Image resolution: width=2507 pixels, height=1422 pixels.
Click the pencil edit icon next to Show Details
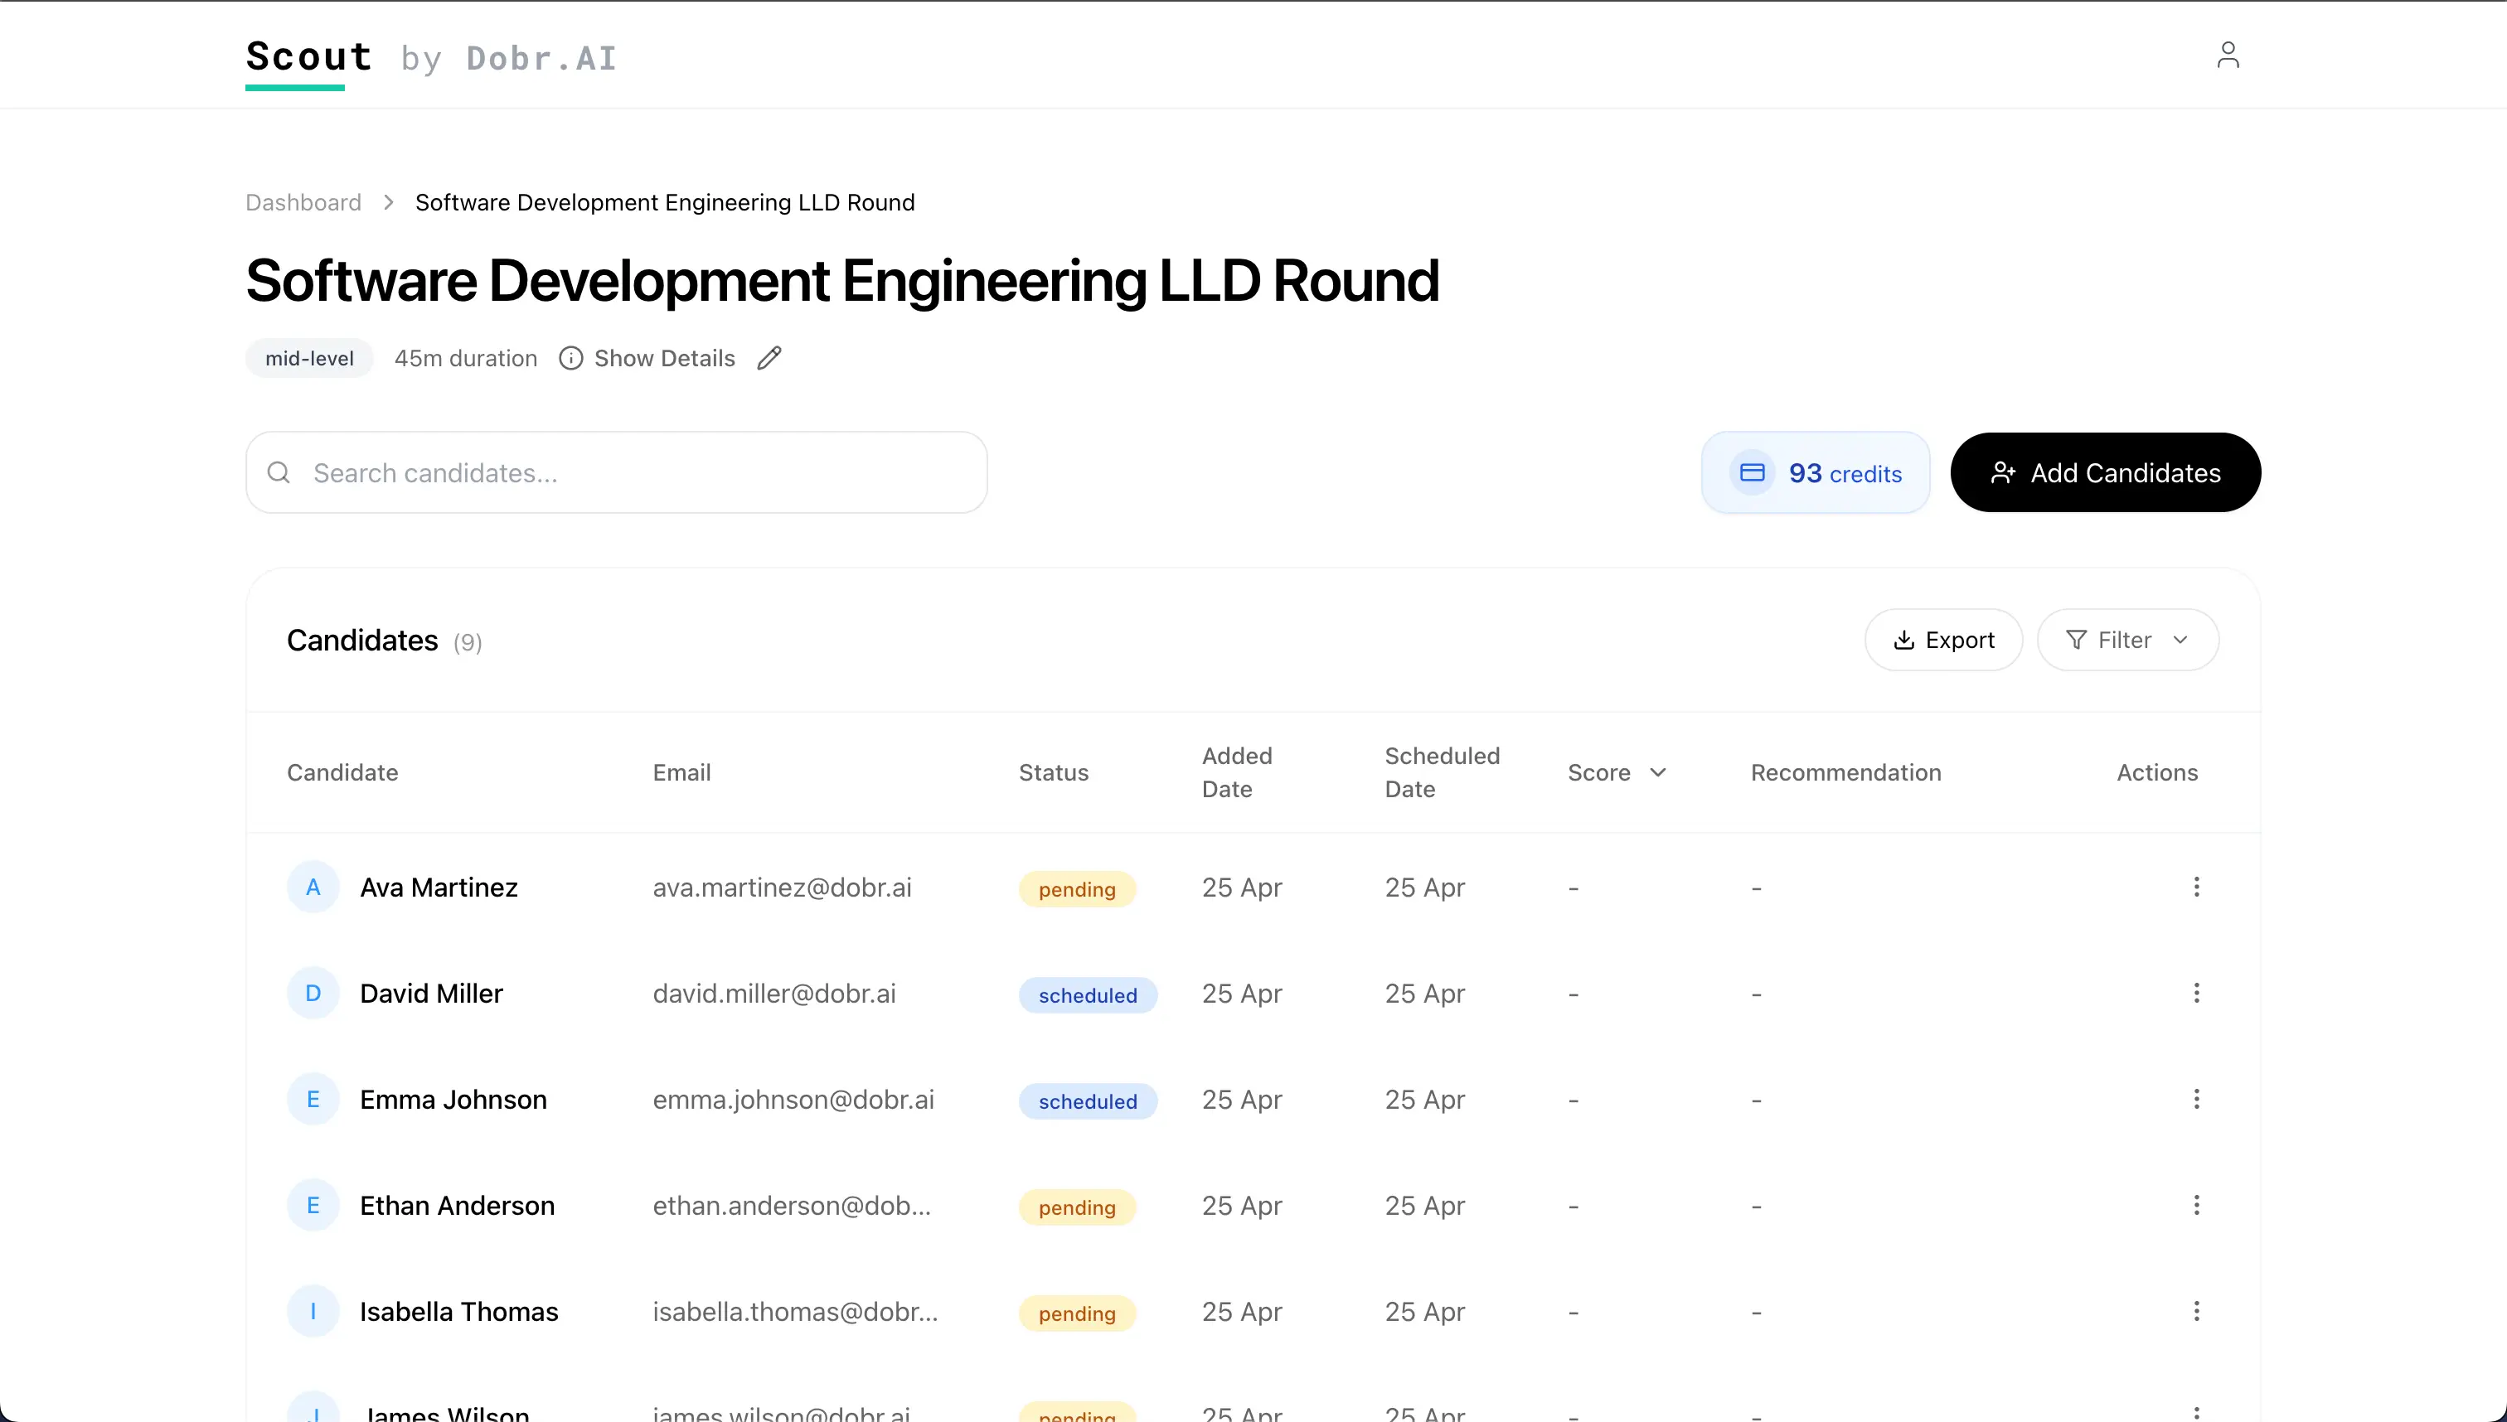point(769,359)
